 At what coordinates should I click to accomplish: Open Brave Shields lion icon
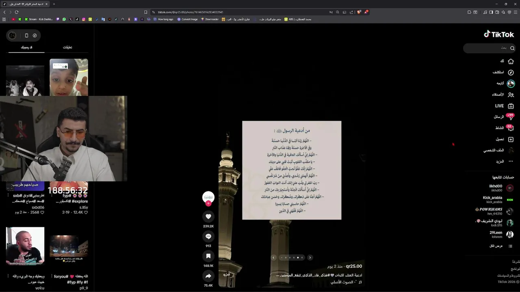(359, 12)
